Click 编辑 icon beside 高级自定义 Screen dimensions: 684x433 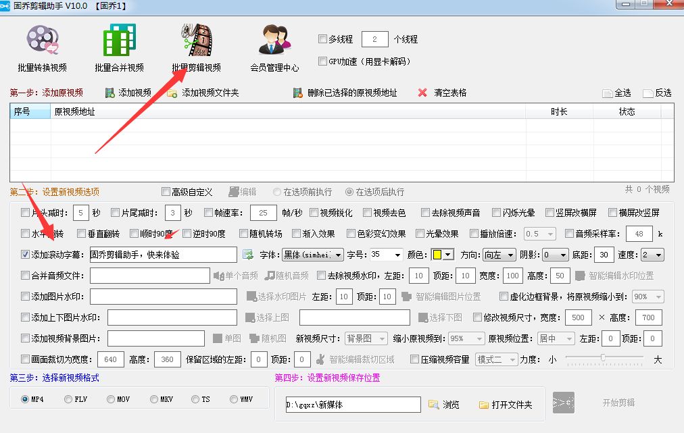[234, 192]
